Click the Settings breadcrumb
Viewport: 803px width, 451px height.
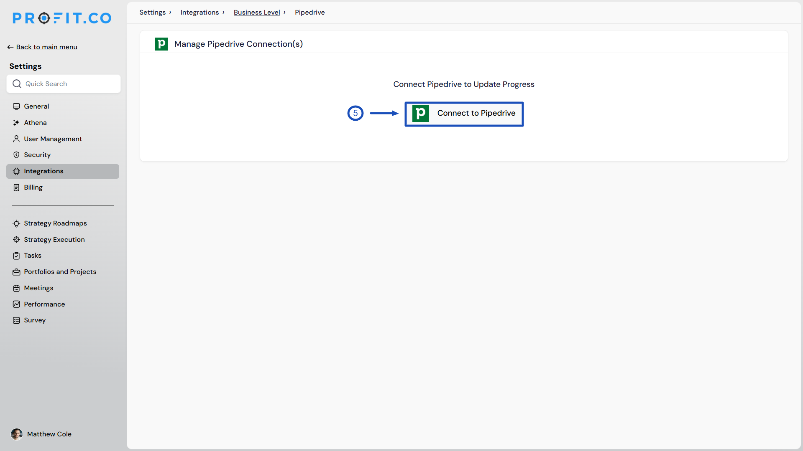[153, 13]
